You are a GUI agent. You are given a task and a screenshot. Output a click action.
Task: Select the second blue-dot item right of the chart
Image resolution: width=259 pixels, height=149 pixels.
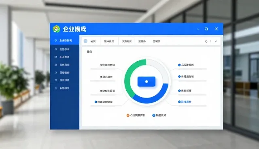pyautogui.click(x=186, y=77)
